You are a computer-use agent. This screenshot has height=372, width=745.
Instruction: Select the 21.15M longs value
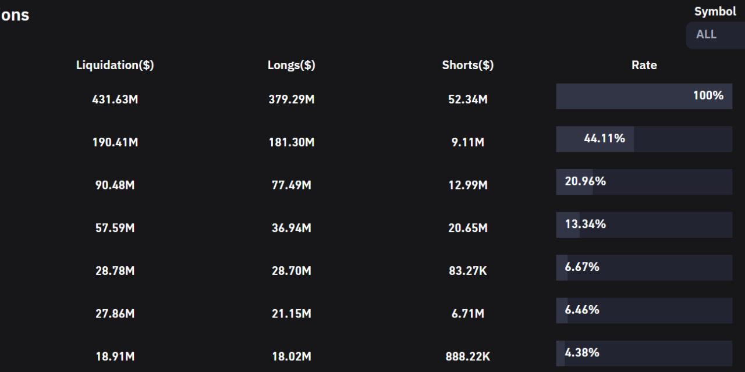[x=291, y=314]
